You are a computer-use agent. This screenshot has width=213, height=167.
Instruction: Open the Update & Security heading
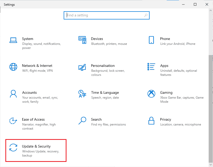click(36, 146)
